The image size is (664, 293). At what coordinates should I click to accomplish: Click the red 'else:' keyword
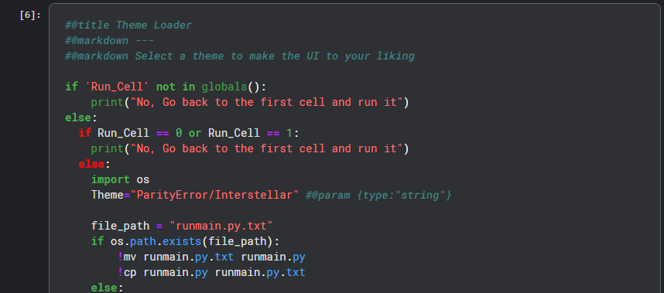(94, 164)
